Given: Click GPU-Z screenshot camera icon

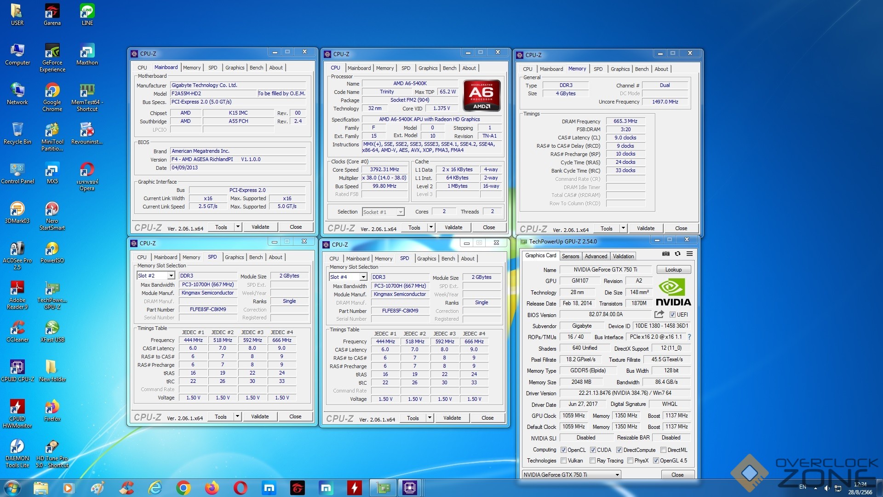Looking at the screenshot, I should [665, 254].
